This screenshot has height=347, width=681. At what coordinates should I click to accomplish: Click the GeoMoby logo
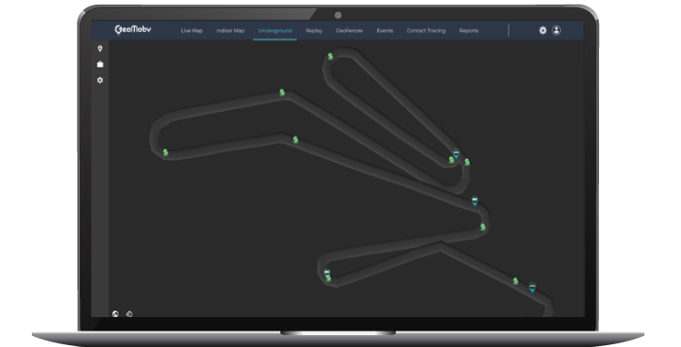(132, 29)
